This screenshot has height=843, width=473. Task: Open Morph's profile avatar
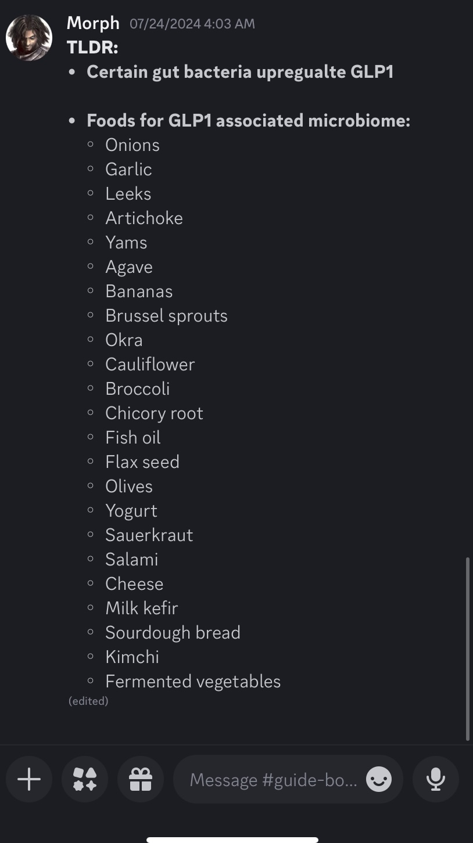pyautogui.click(x=29, y=38)
